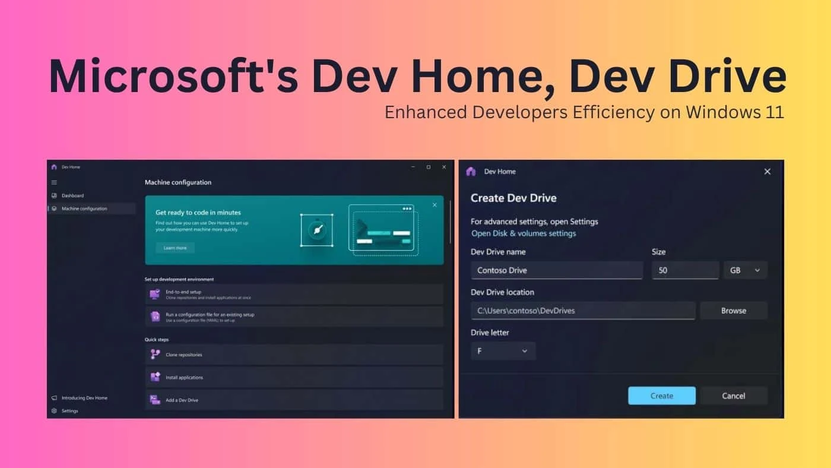Click the Cancel button in the dialog
This screenshot has height=468, width=831.
(x=734, y=396)
